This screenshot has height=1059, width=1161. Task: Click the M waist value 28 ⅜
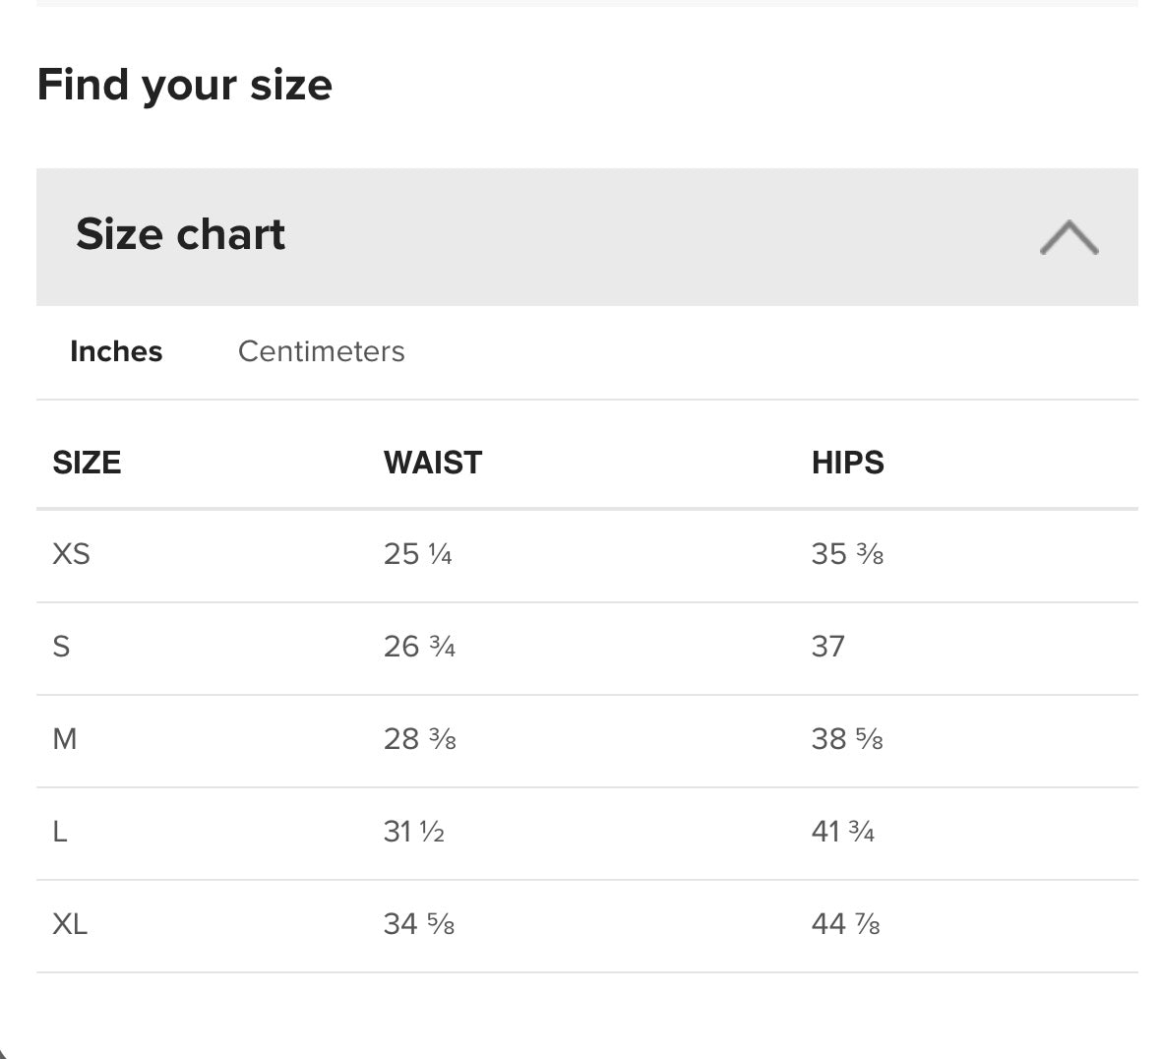click(x=419, y=739)
